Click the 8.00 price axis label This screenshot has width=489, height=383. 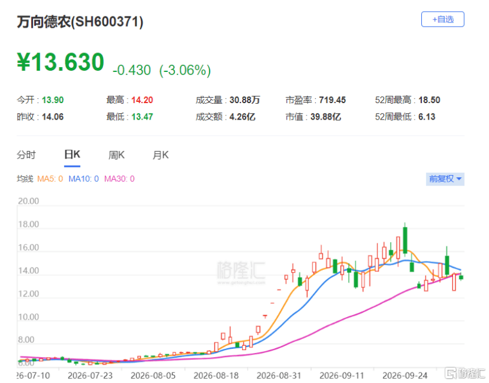point(26,340)
